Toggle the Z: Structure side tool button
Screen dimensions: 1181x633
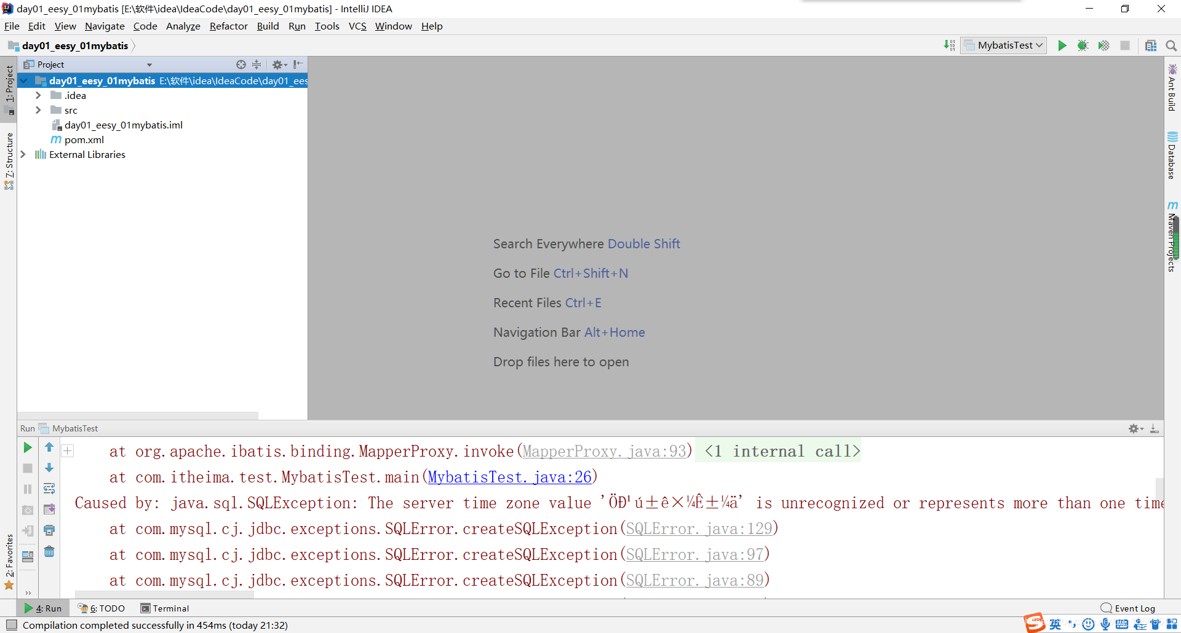(9, 161)
